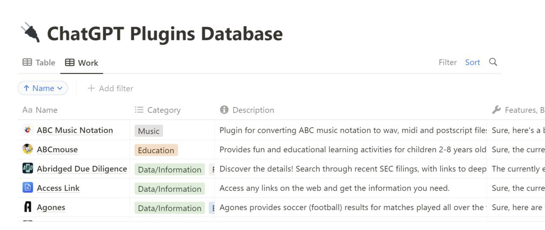The height and width of the screenshot is (230, 545).
Task: Click the ABCmouse plugin logo icon
Action: tap(28, 149)
